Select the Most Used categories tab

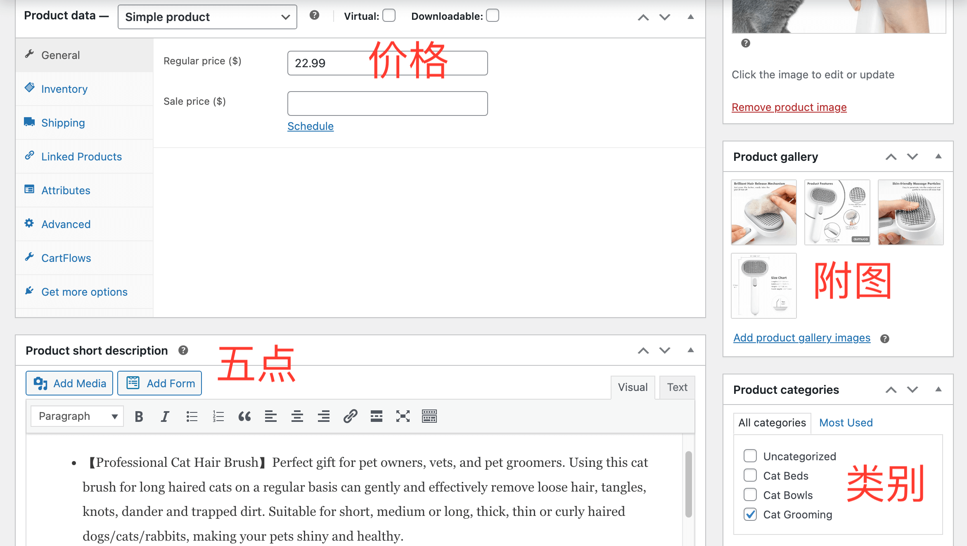846,423
